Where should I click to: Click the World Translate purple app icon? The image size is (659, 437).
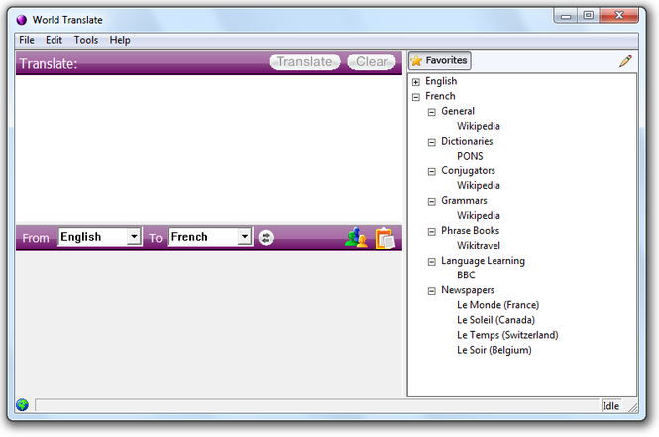[22, 20]
